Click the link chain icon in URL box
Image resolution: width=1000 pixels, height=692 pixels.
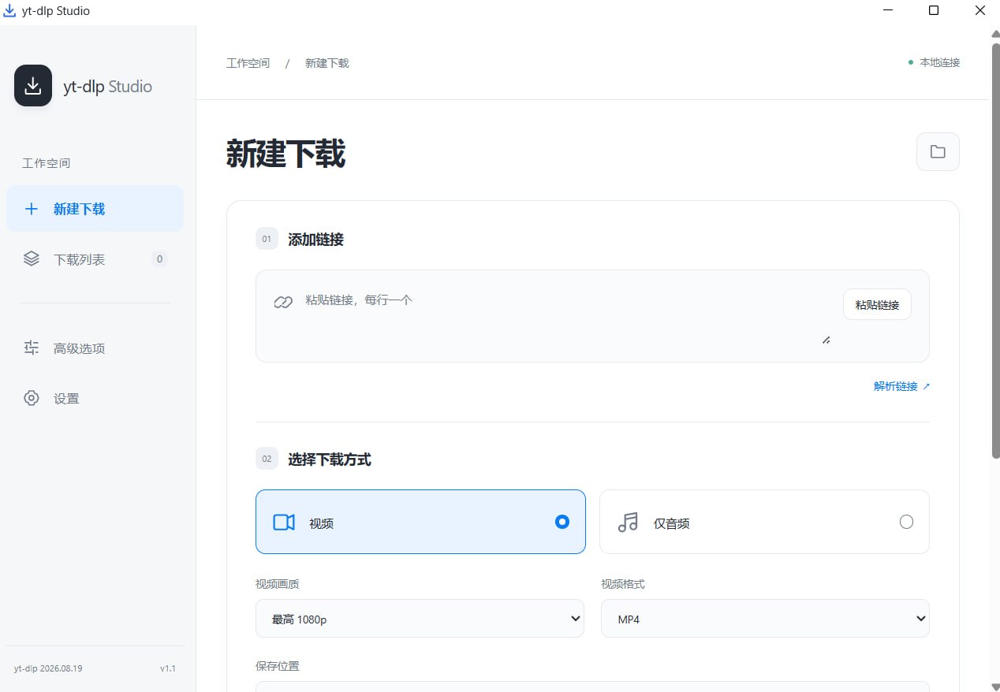[283, 302]
